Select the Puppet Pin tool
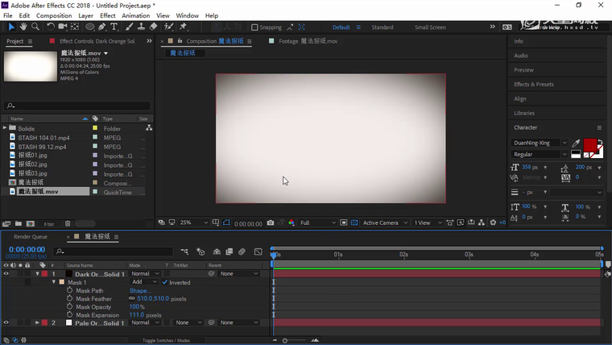612x345 pixels. (184, 27)
